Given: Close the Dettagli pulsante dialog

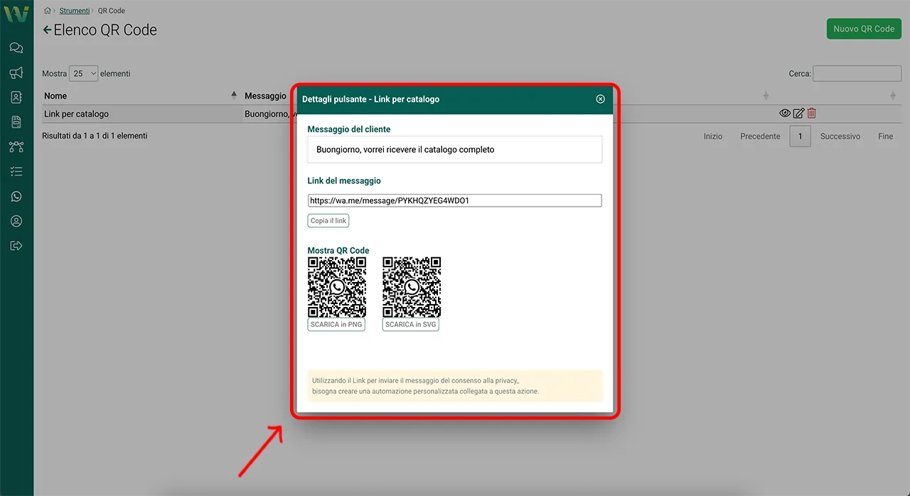Looking at the screenshot, I should click(x=600, y=99).
